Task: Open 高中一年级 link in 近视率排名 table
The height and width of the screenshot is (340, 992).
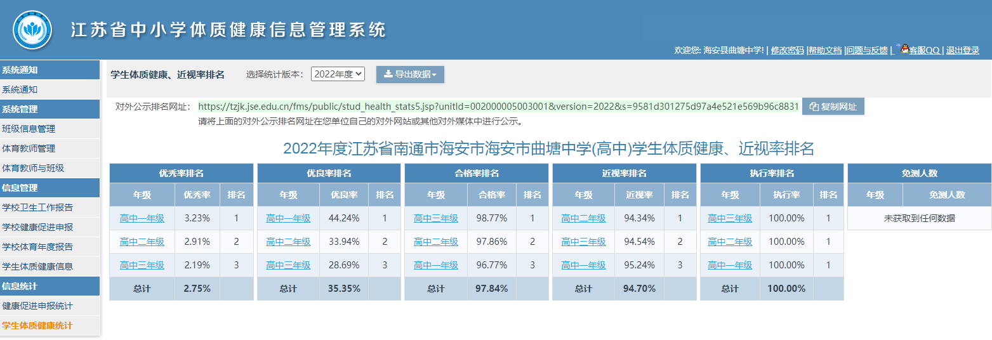Action: coord(584,265)
